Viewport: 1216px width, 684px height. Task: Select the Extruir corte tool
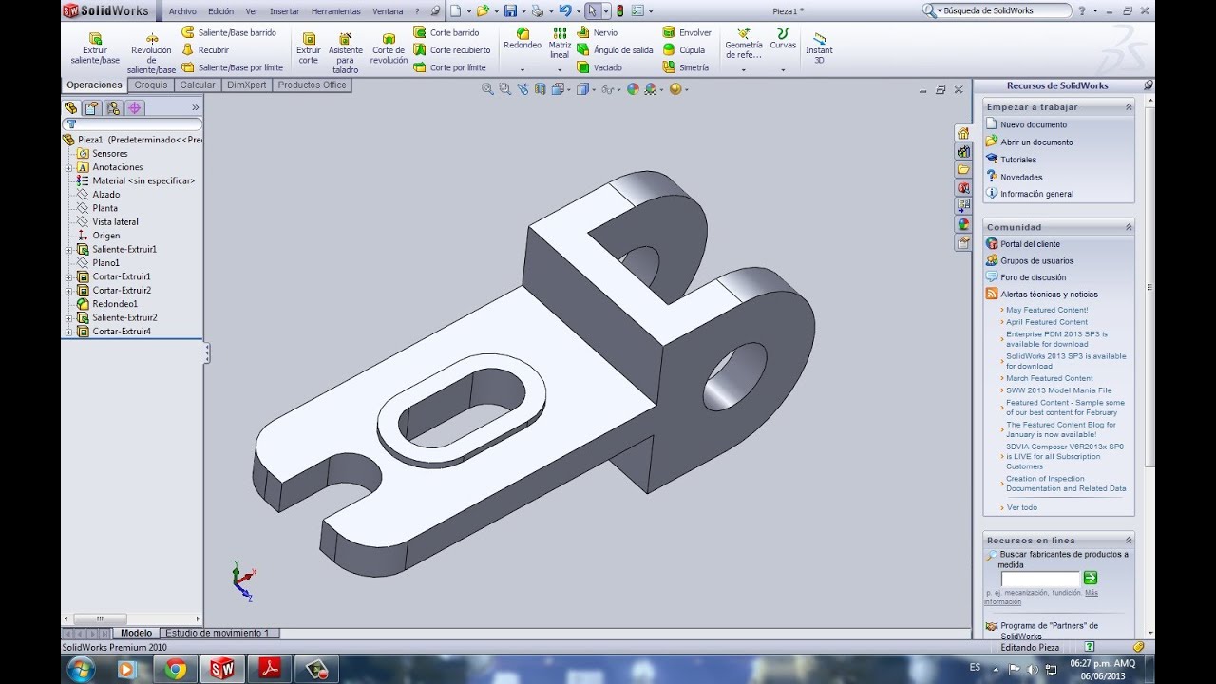pos(308,47)
